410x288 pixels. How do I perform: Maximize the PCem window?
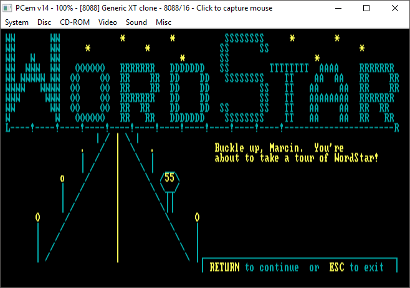point(366,8)
